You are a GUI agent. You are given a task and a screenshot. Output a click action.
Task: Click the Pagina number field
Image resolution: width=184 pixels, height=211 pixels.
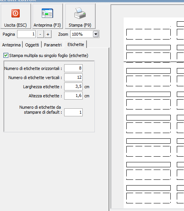click(26, 34)
